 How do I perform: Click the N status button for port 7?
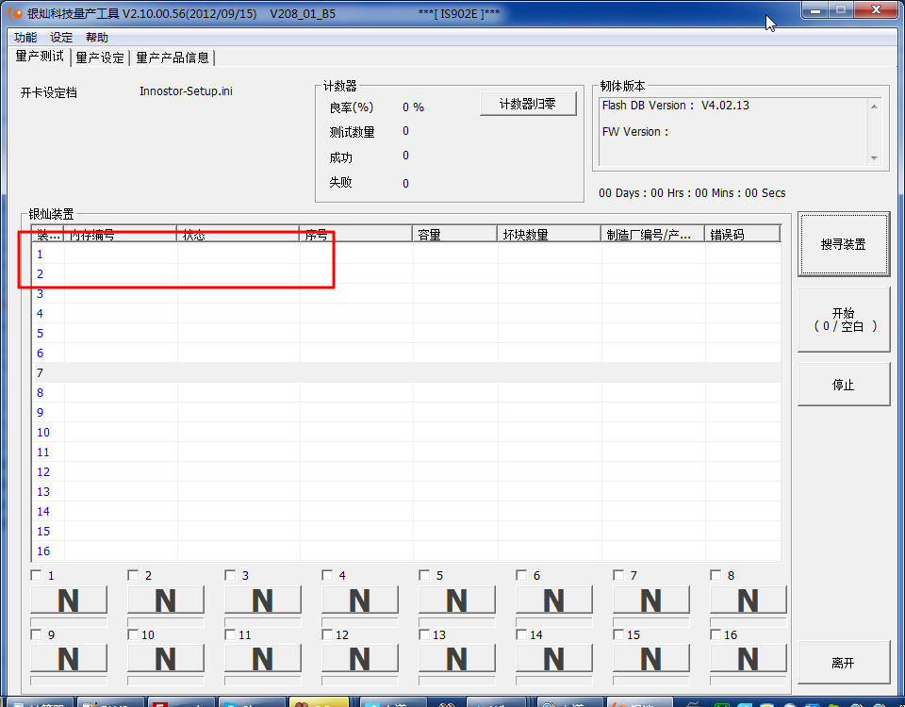click(x=651, y=600)
